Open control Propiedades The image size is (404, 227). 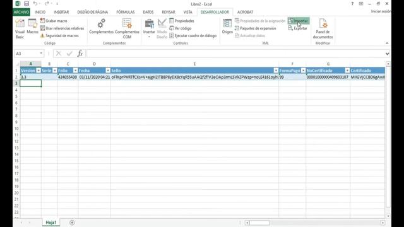coord(182,21)
